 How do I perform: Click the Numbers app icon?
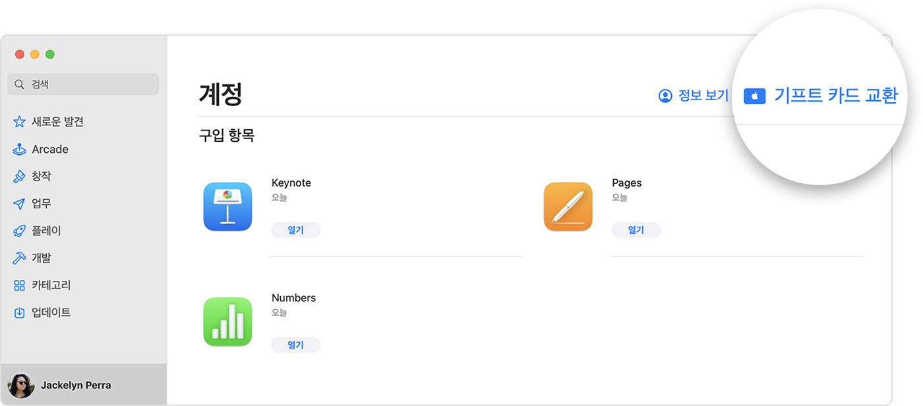[227, 322]
